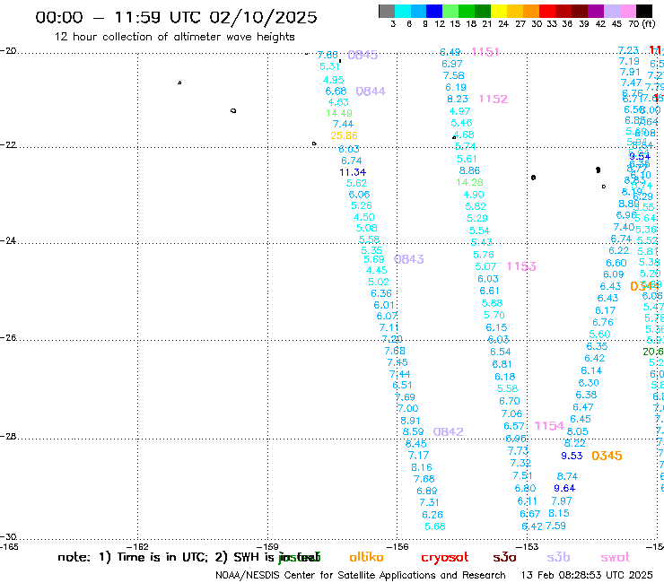
Task: Select the lavender 's3b' legend label
Action: coord(558,557)
